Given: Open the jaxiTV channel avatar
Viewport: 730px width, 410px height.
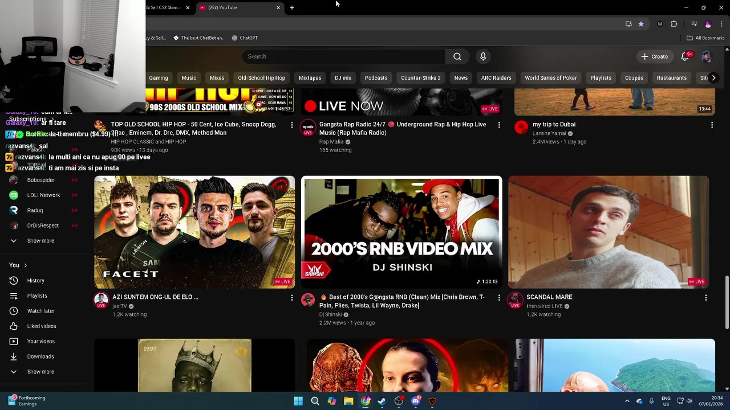Looking at the screenshot, I should pyautogui.click(x=101, y=300).
